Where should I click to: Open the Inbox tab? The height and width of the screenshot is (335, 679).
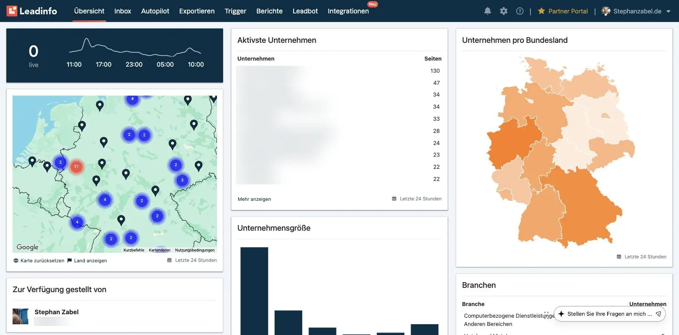tap(123, 11)
